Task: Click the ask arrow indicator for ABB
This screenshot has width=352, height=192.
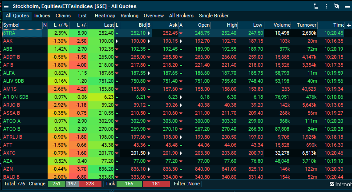Action: pyautogui.click(x=181, y=48)
